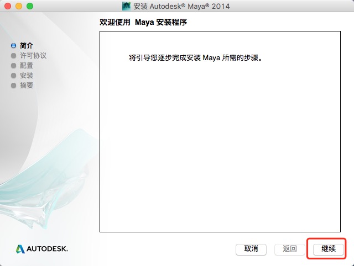The width and height of the screenshot is (354, 266).
Task: Click the text 将引导您逐步完成安装 Maya 所需的步骤
Action: point(195,58)
